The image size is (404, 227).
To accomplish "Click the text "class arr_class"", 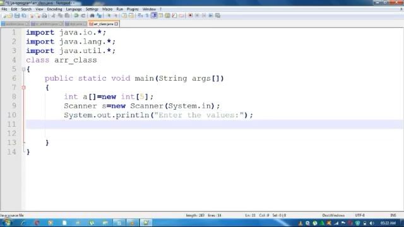I will pyautogui.click(x=61, y=60).
